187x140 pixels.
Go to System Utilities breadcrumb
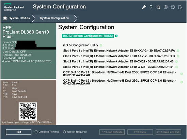click(19, 18)
